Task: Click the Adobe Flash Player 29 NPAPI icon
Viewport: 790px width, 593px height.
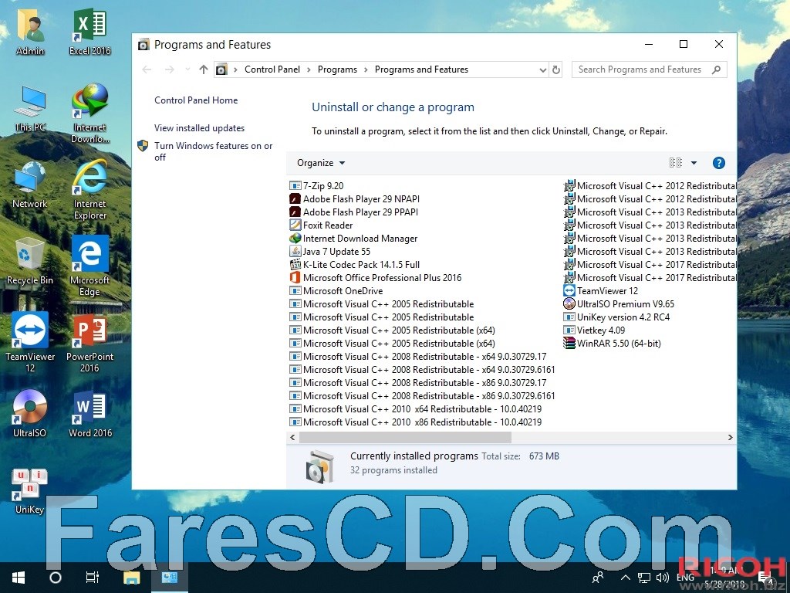Action: tap(295, 199)
